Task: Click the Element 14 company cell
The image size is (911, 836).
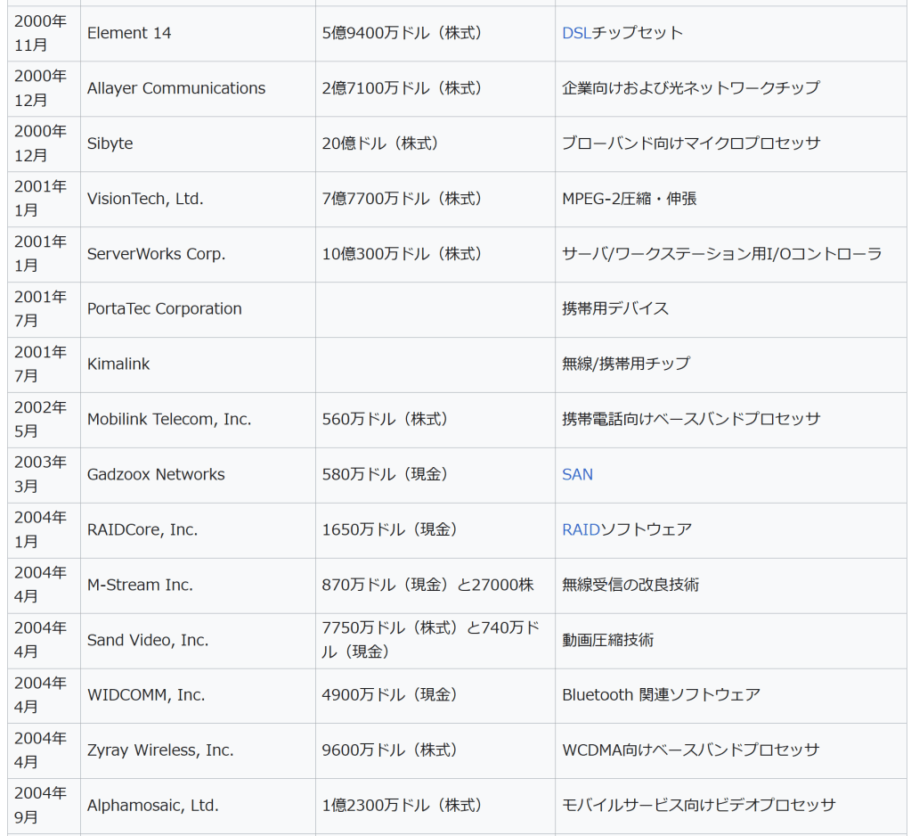Action: coord(129,33)
